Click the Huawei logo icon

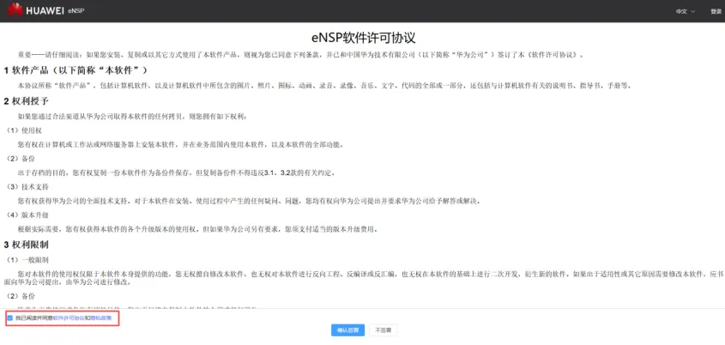pos(15,9)
